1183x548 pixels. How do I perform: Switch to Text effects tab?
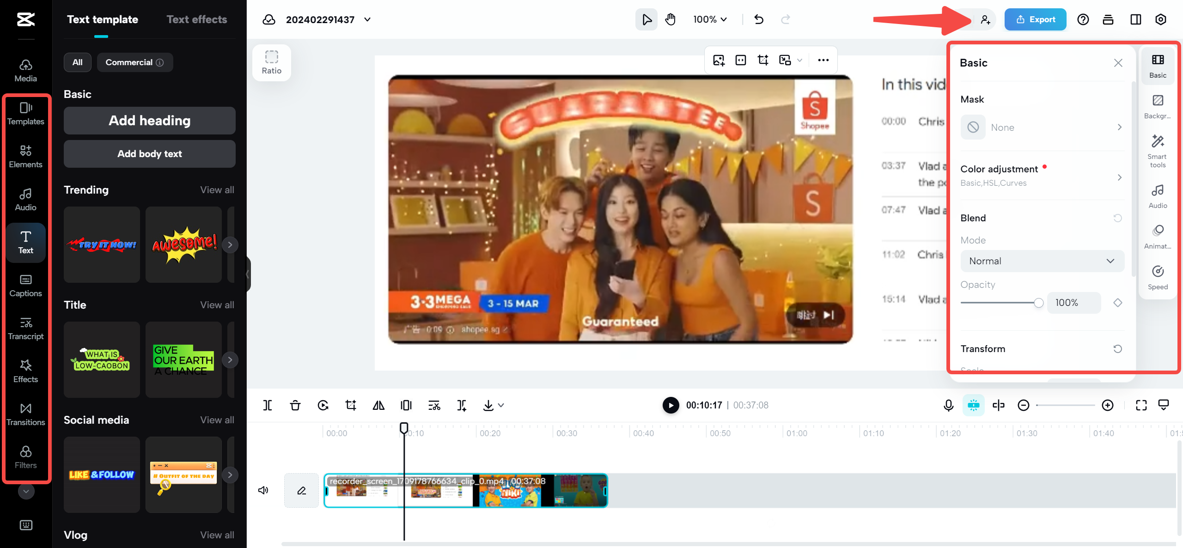pos(197,19)
